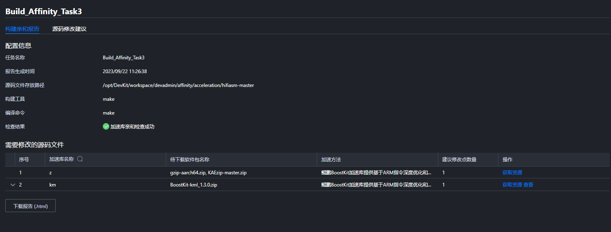The width and height of the screenshot is (611, 232).
Task: Click the green success check icon
Action: [x=106, y=126]
